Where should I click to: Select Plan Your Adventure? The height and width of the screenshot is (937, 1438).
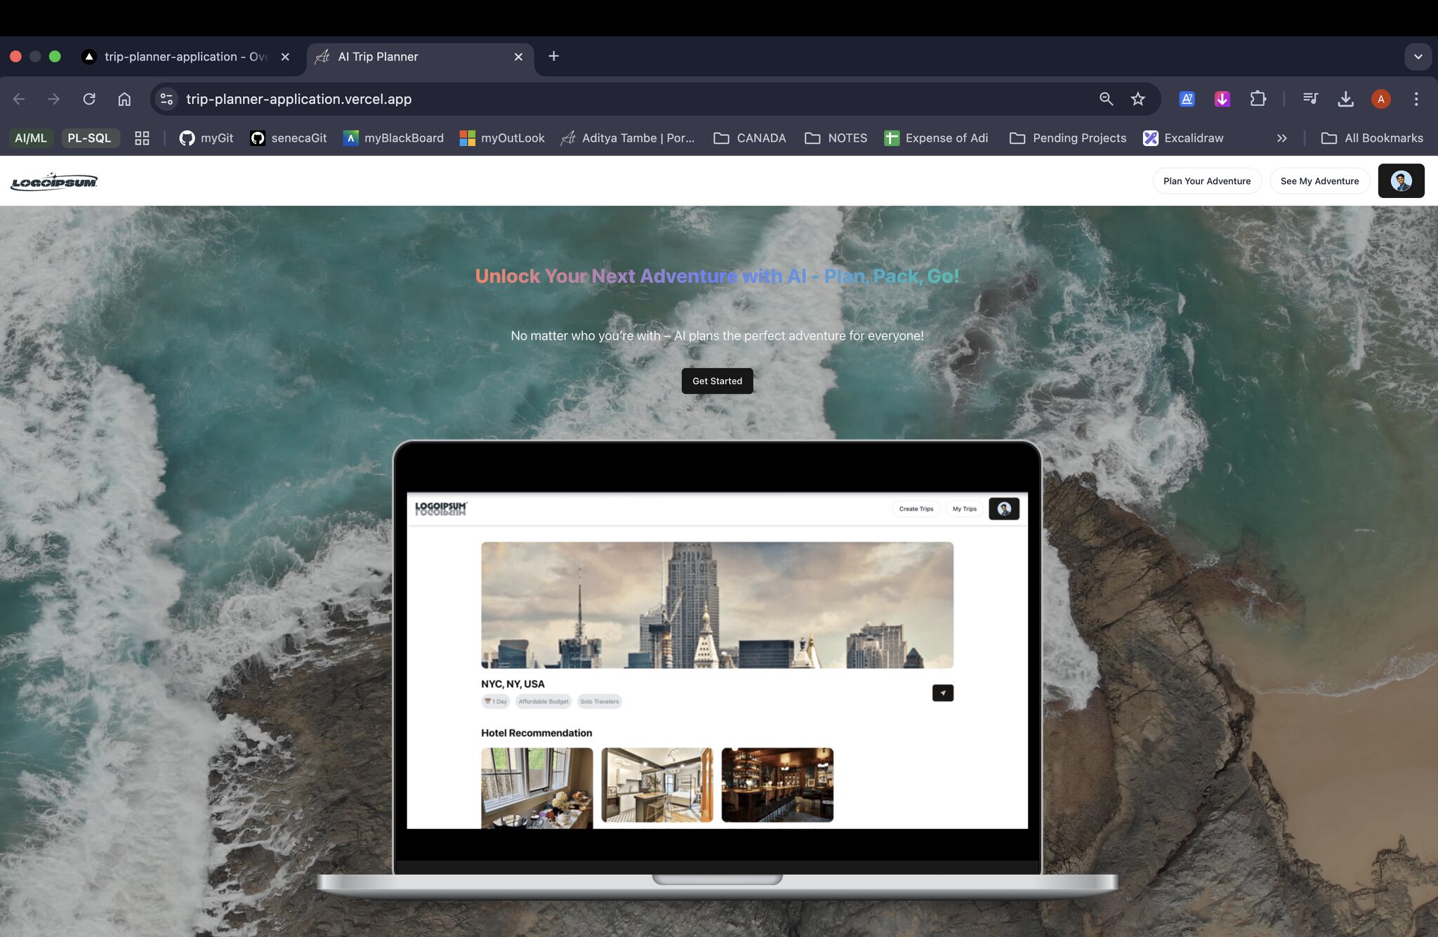pos(1207,180)
